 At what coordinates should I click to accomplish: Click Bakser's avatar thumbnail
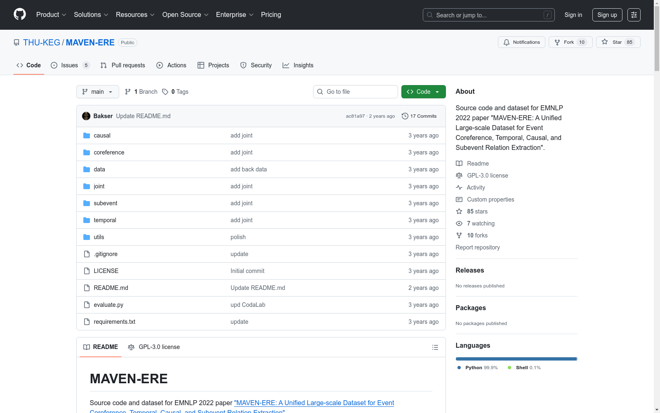[86, 116]
